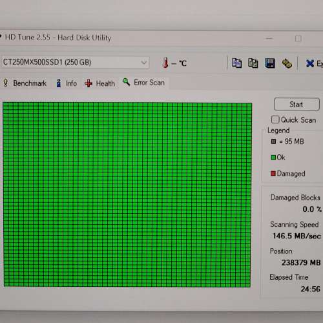The width and height of the screenshot is (323, 323).
Task: Click the Elapsed Time label
Action: pos(289,277)
